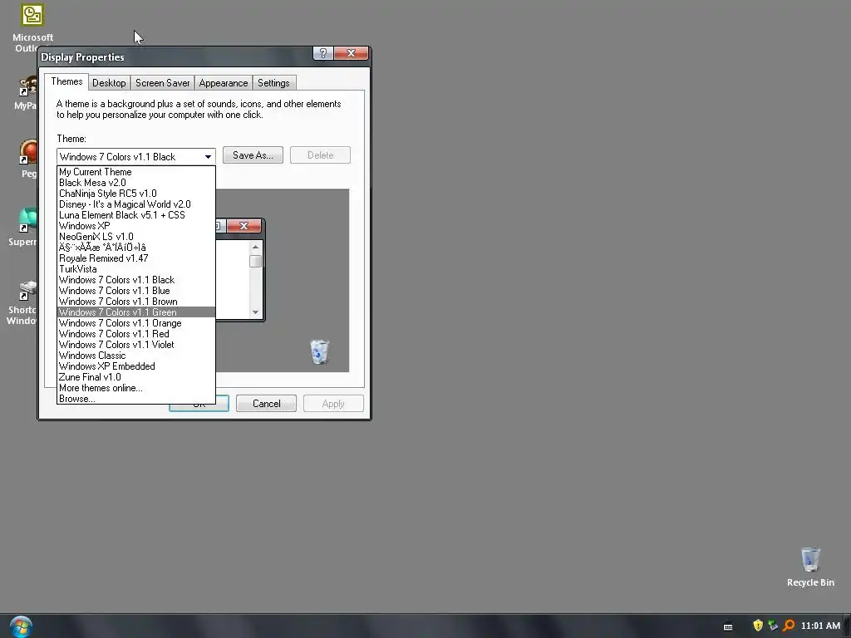
Task: Select Windows 7 Colors v1.1 Orange
Action: (136, 323)
